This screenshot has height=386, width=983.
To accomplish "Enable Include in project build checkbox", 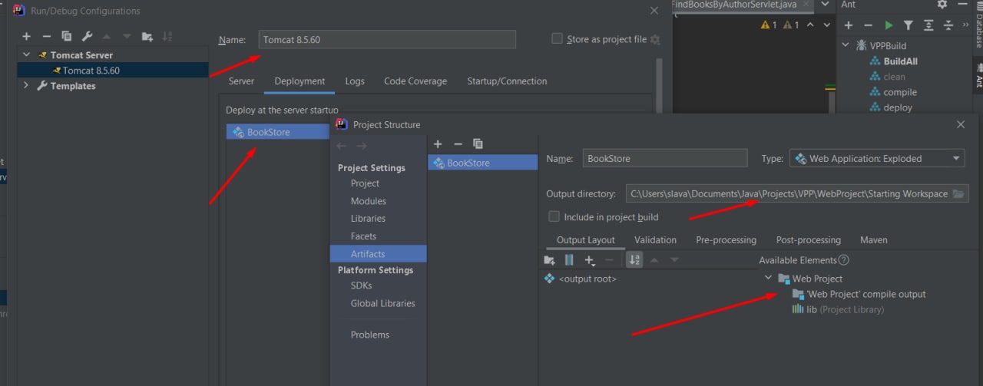I will point(554,216).
